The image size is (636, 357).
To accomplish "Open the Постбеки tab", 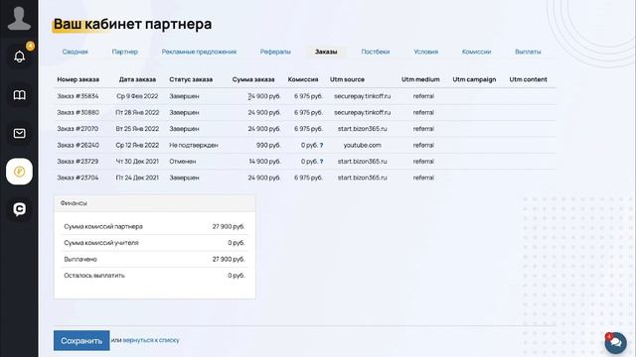I will pyautogui.click(x=376, y=52).
